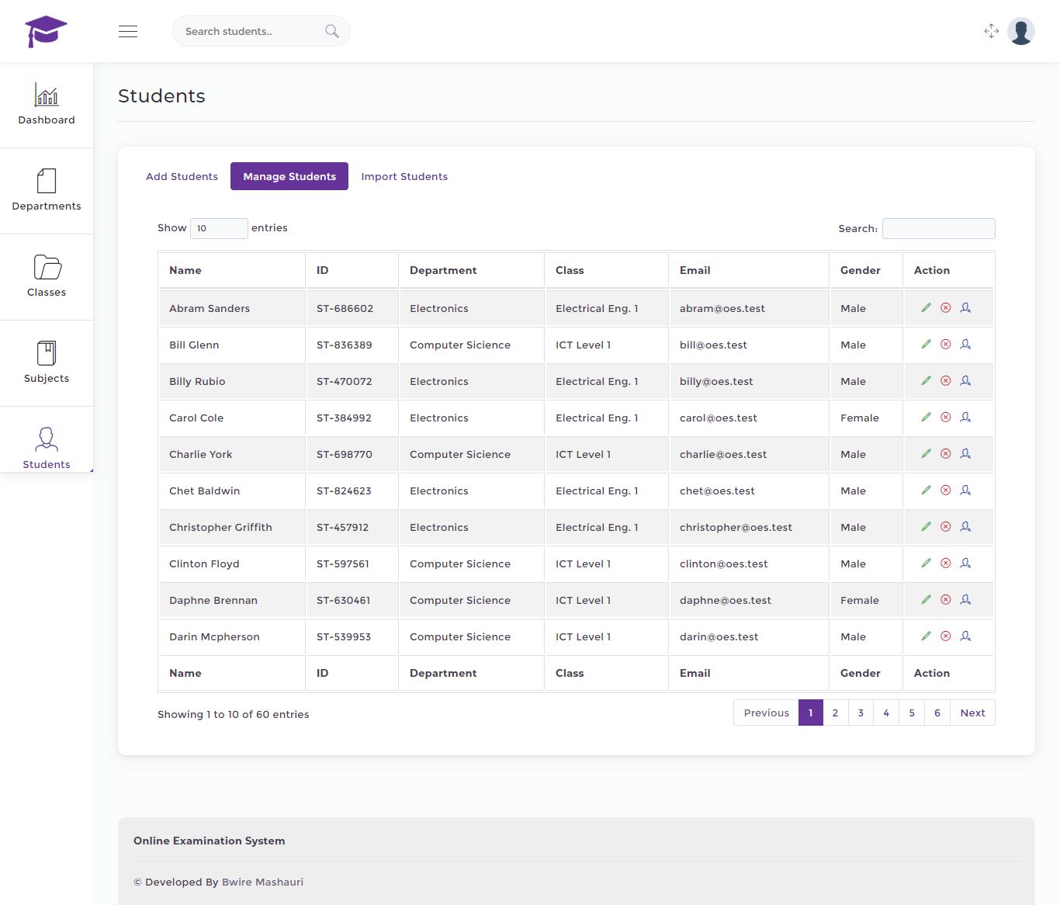This screenshot has width=1060, height=905.
Task: Open the Dashboard sidebar item
Action: 47,105
